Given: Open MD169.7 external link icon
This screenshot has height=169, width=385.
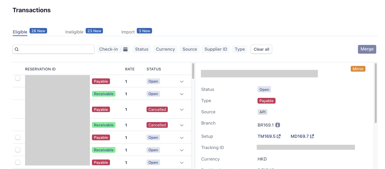Looking at the screenshot, I should pyautogui.click(x=312, y=136).
